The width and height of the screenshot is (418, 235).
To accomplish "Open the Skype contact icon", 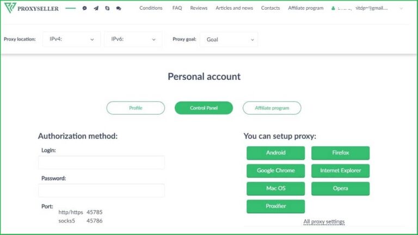I will pyautogui.click(x=107, y=9).
